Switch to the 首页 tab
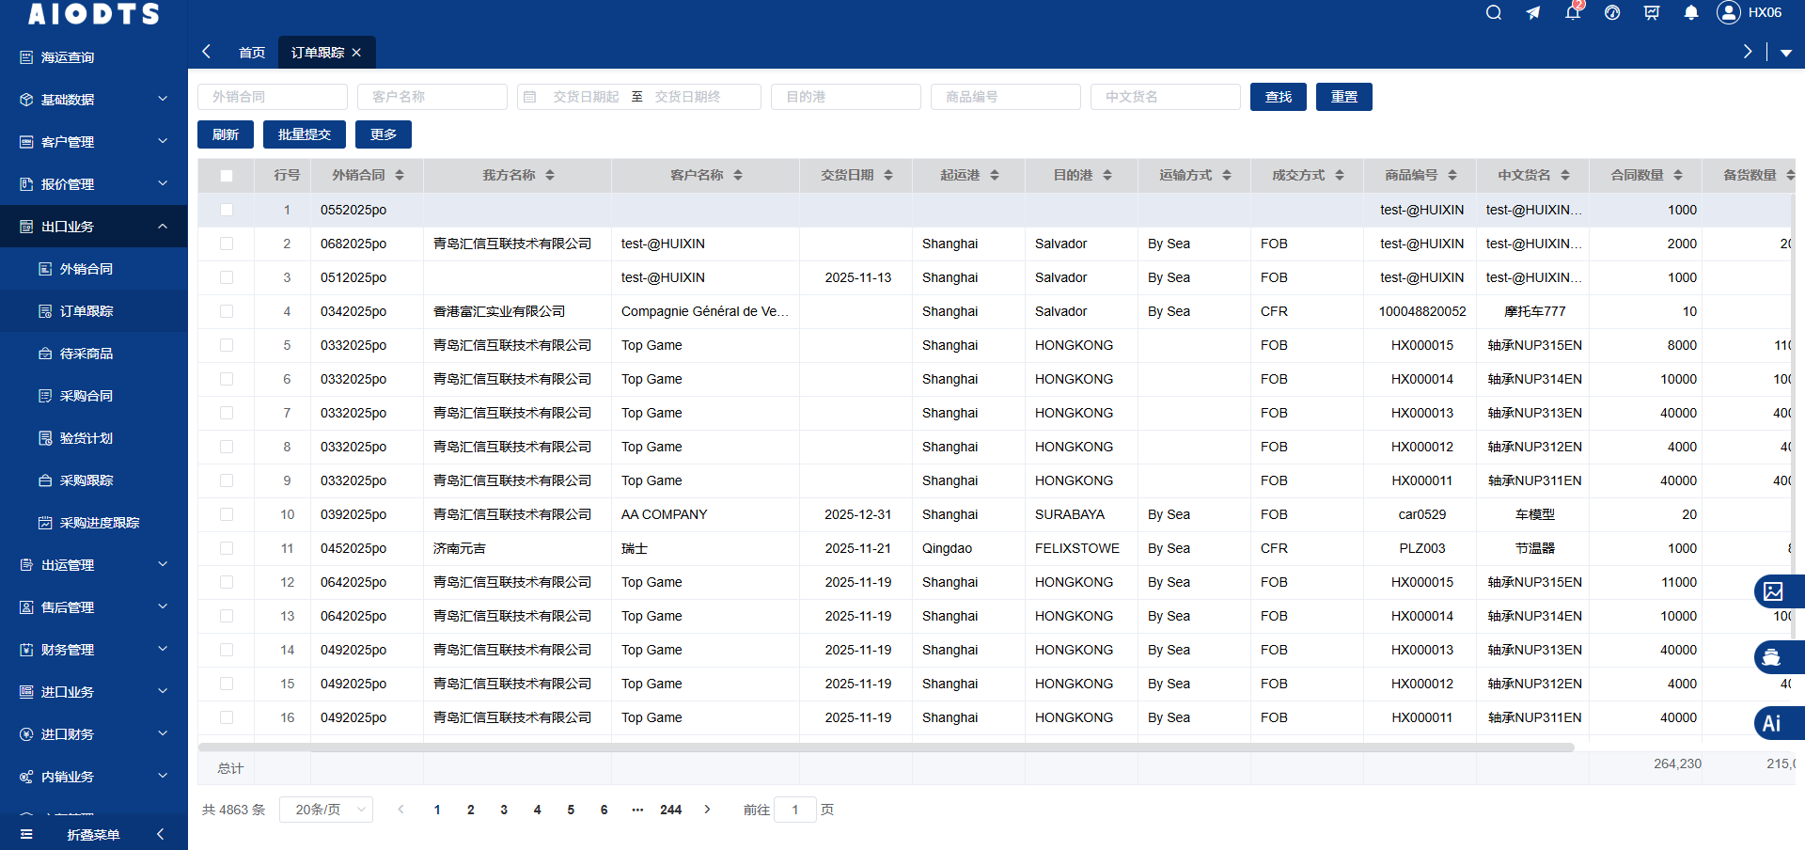The width and height of the screenshot is (1805, 850). (x=252, y=53)
